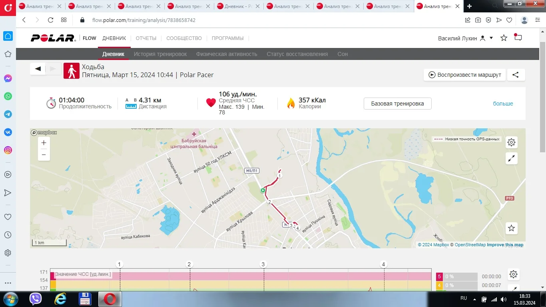Image resolution: width=546 pixels, height=307 pixels.
Task: Go back to the previous page
Action: [x=24, y=20]
